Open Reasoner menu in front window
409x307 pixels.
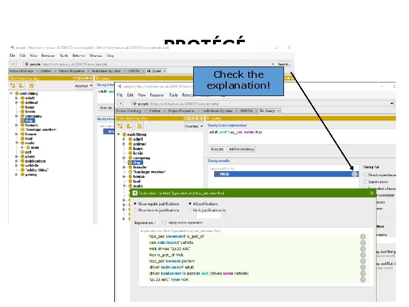[157, 95]
